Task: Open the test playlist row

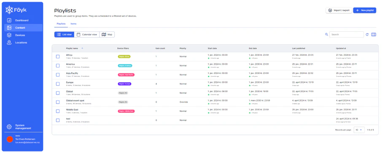Action: 215,120
